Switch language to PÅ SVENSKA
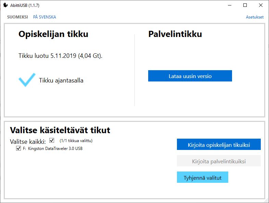 coord(44,17)
